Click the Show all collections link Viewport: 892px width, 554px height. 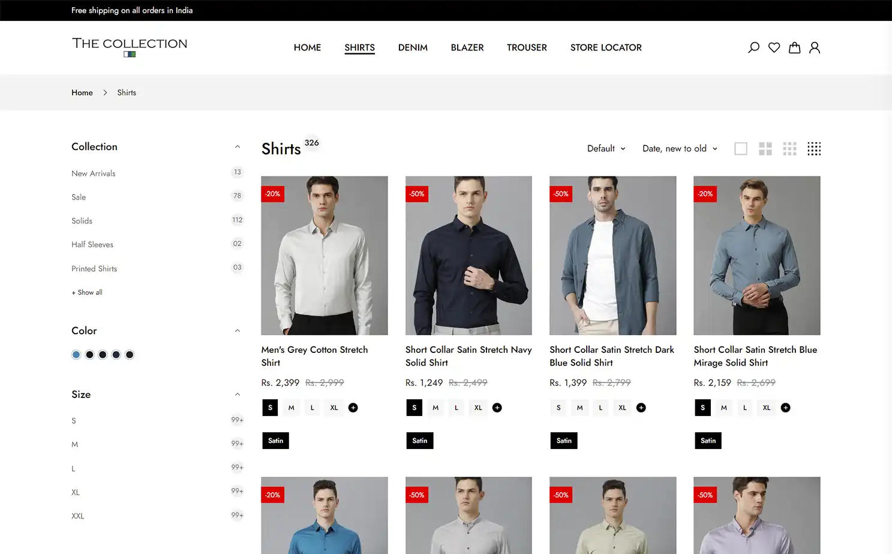[x=86, y=292]
